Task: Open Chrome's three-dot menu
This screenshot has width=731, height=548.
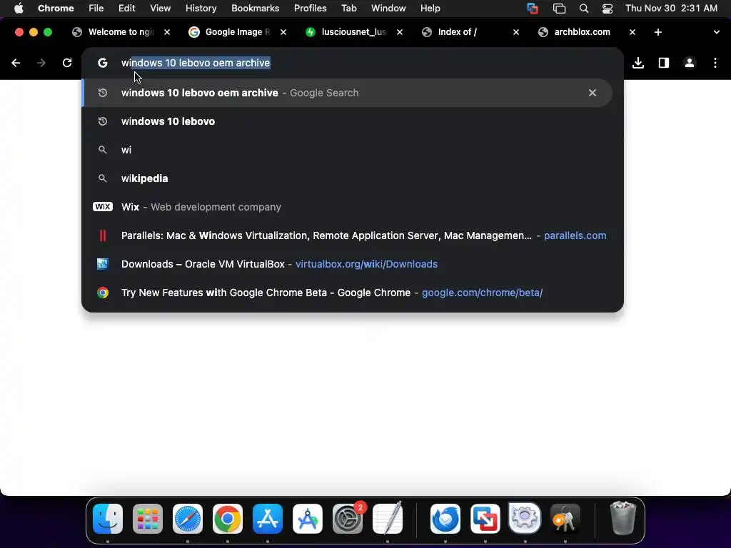Action: (x=715, y=63)
